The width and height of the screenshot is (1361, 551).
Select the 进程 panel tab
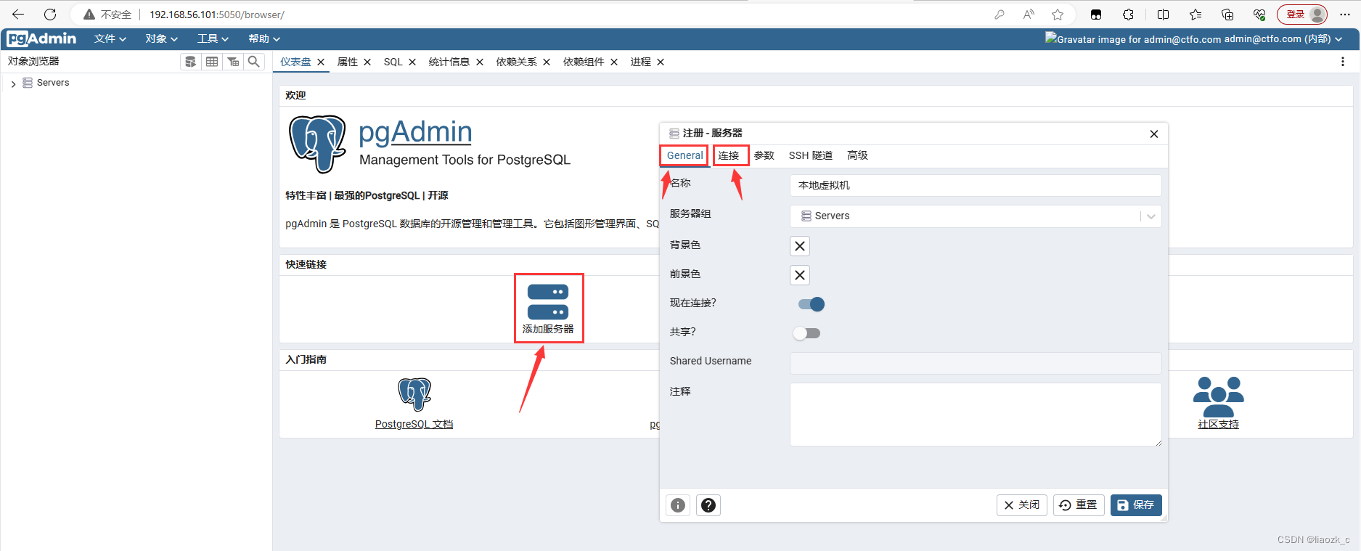tap(641, 62)
